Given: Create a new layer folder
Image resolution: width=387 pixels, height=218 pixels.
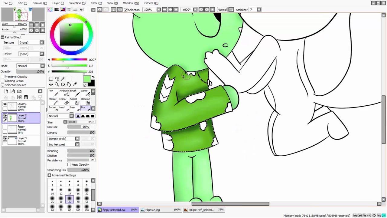Looking at the screenshot, I should [x=19, y=91].
